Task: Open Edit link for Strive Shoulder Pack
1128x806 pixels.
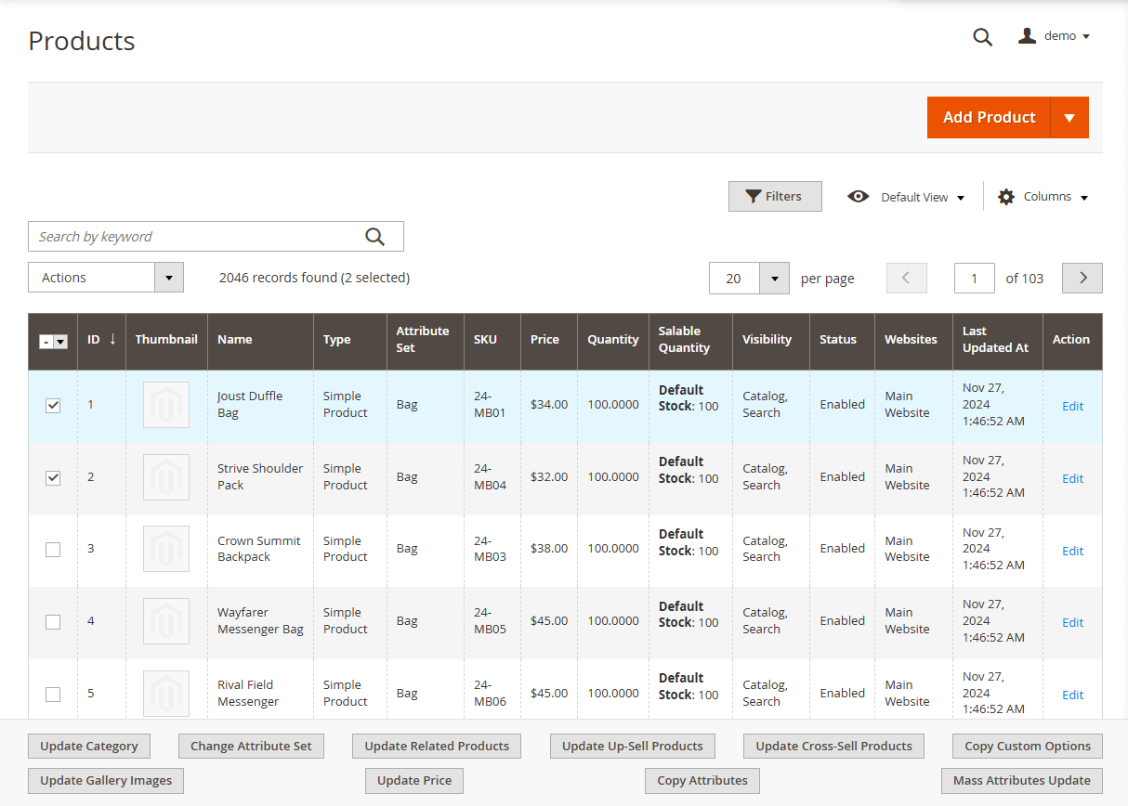Action: point(1072,478)
